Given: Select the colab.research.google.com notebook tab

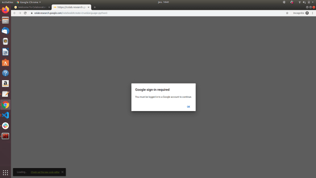Looking at the screenshot, I should [x=71, y=7].
